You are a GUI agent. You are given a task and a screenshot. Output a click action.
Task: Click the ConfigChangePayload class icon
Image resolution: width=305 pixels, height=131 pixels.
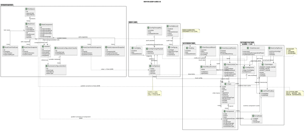point(147,49)
